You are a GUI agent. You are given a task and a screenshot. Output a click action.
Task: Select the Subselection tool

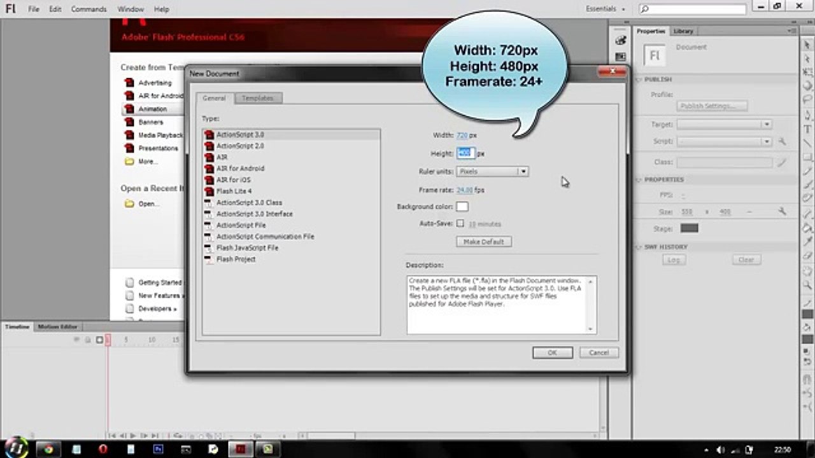(x=807, y=59)
